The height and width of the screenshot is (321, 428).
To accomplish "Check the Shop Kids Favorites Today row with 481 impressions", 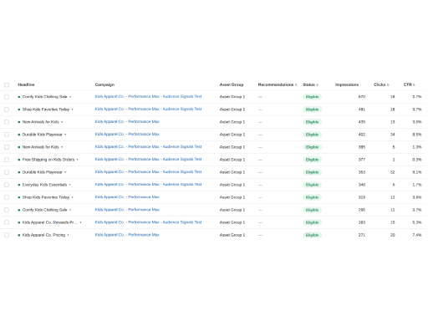I will click(7, 110).
